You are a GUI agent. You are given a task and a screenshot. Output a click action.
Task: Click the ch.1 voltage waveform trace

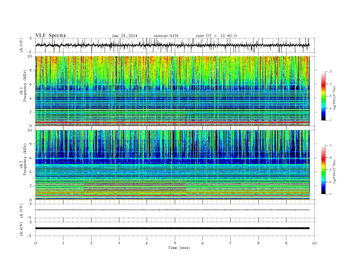[x=172, y=45]
